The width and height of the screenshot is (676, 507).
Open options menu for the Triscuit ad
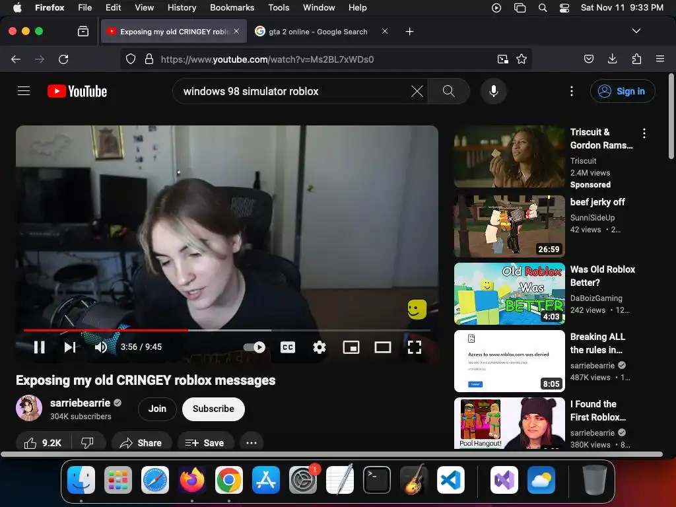click(644, 133)
